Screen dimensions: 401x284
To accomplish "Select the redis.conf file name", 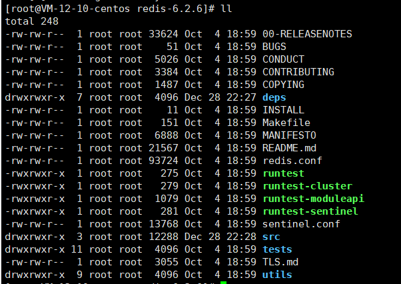I will click(x=292, y=161).
